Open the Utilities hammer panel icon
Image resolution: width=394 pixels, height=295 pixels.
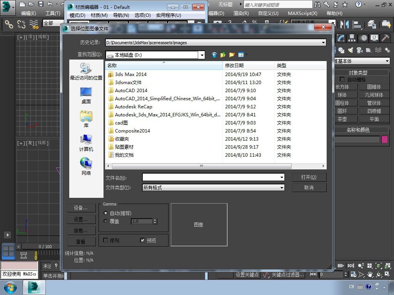click(385, 38)
